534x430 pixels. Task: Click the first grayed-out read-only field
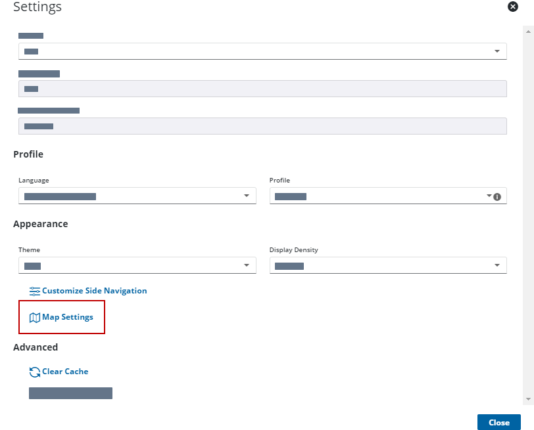pos(262,89)
